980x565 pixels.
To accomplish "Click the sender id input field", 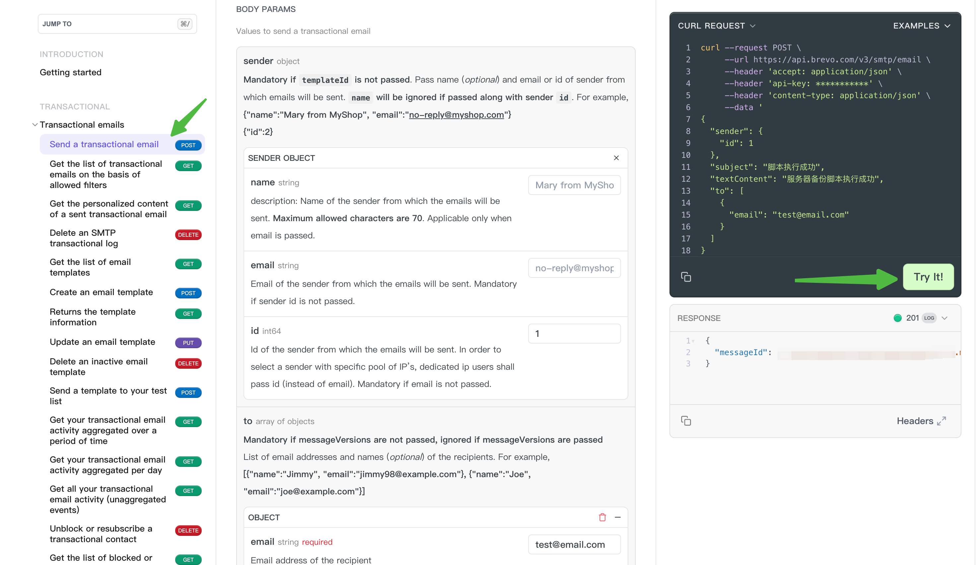I will [574, 333].
